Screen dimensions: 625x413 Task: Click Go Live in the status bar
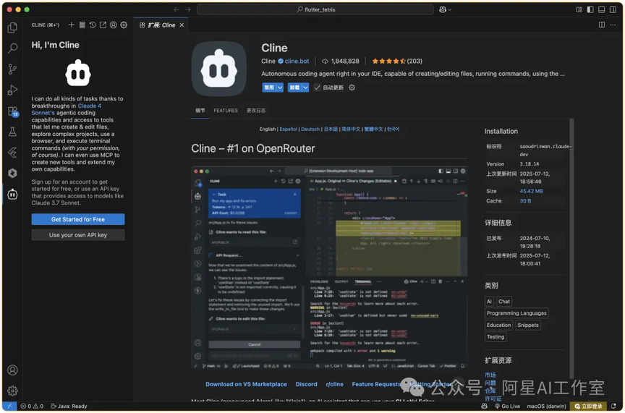[x=507, y=406]
